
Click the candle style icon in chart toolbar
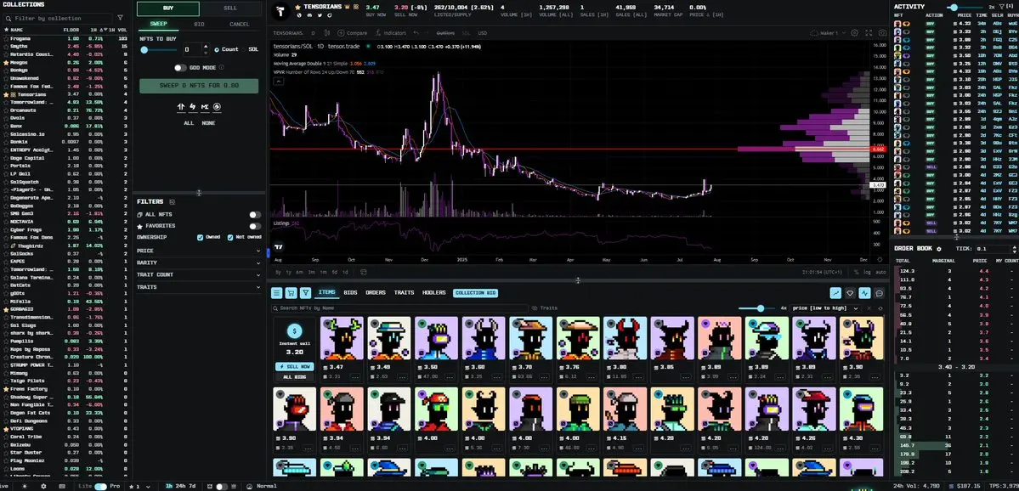pos(327,33)
